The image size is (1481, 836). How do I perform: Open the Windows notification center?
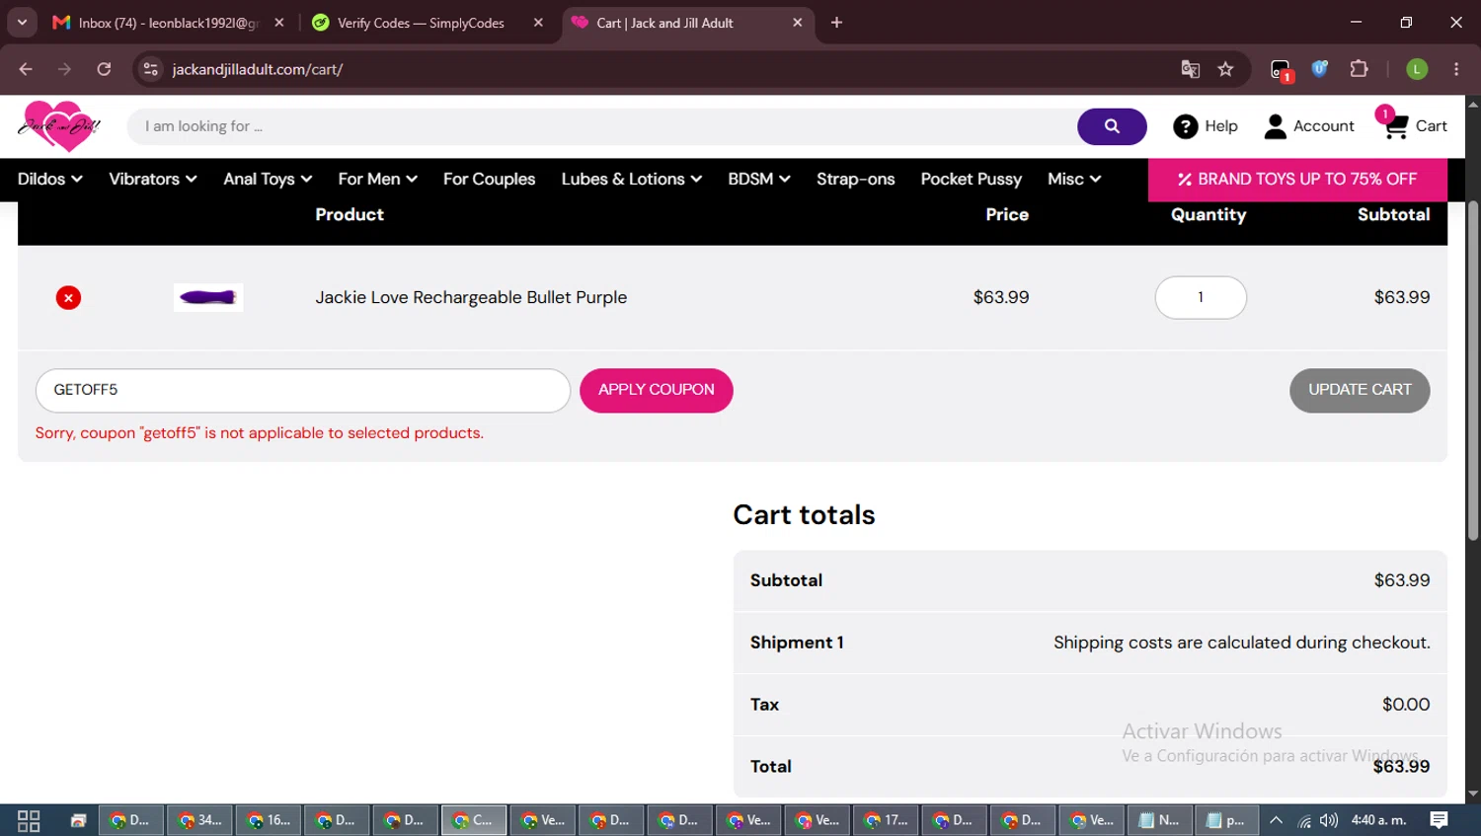1440,820
